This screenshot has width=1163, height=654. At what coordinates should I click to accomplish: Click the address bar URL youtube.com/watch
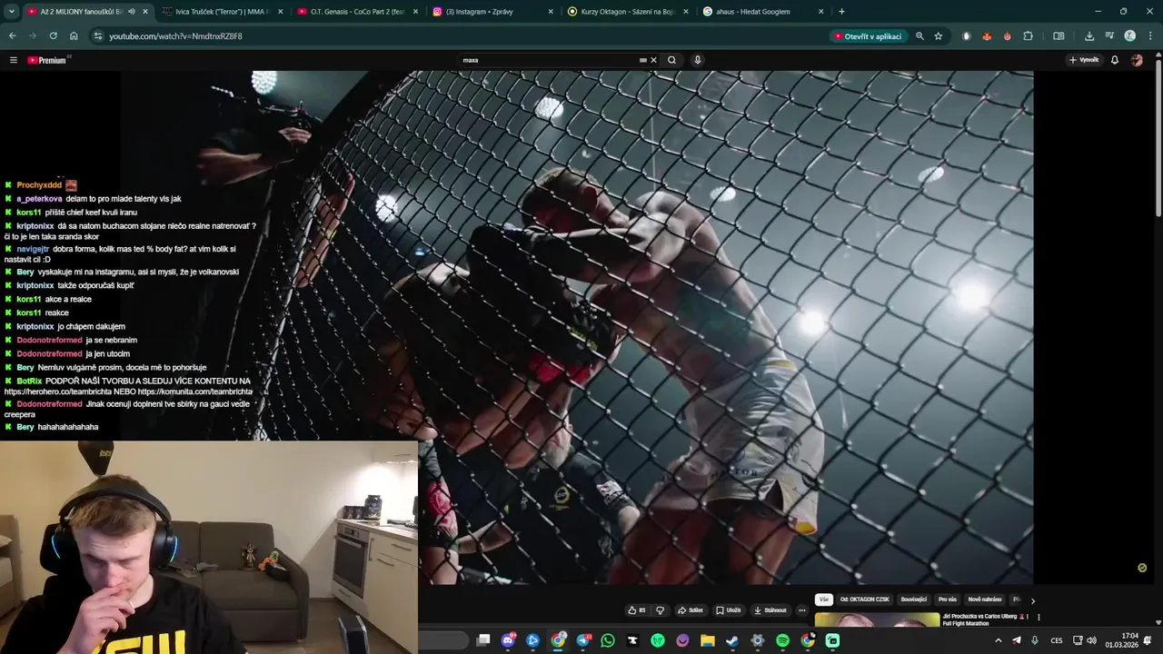[175, 36]
